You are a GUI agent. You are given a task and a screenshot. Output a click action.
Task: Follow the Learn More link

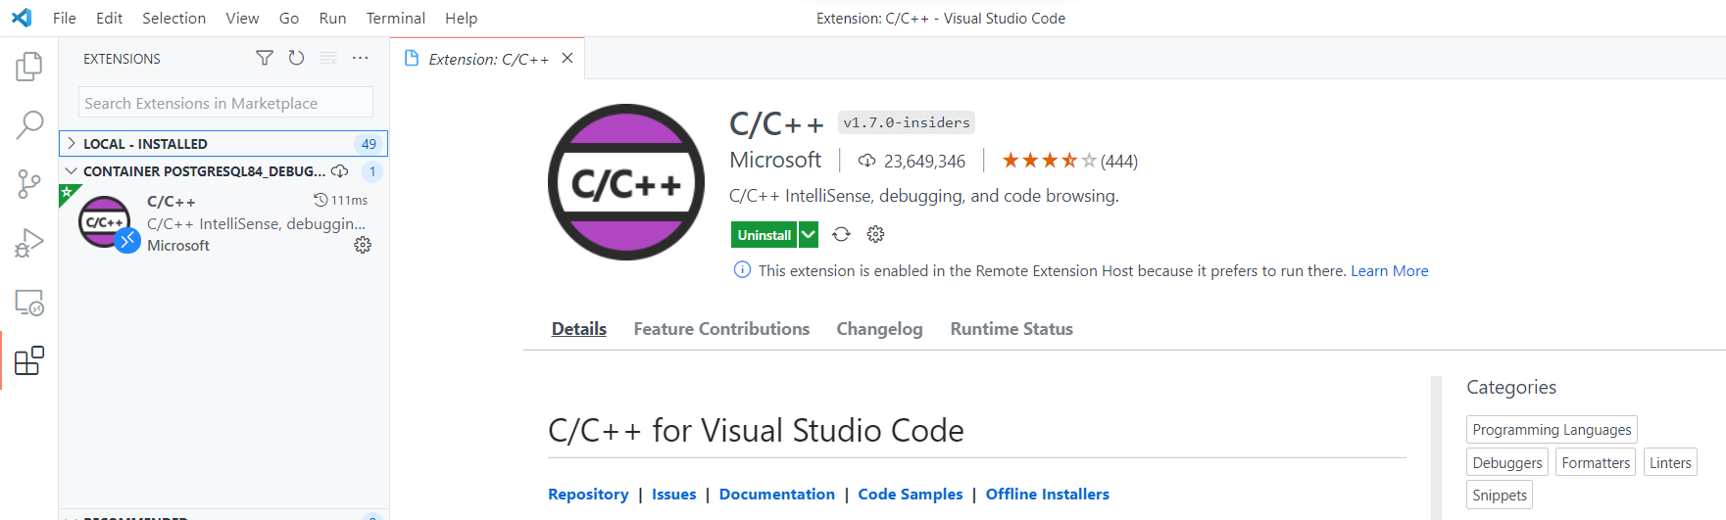1389,271
